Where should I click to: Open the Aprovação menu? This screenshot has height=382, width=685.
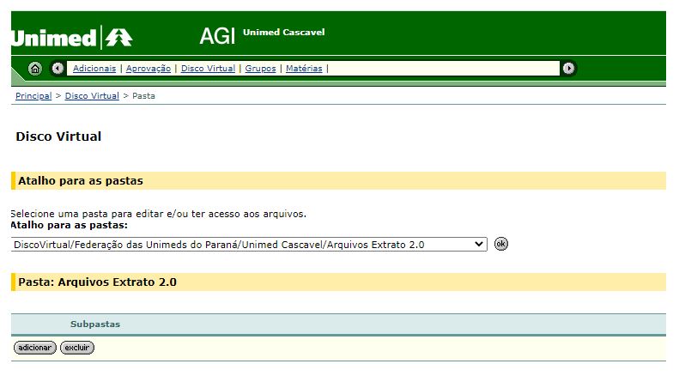coord(149,69)
